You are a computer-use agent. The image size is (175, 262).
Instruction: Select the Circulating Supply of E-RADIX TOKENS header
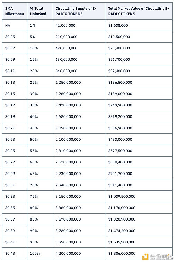(x=79, y=11)
